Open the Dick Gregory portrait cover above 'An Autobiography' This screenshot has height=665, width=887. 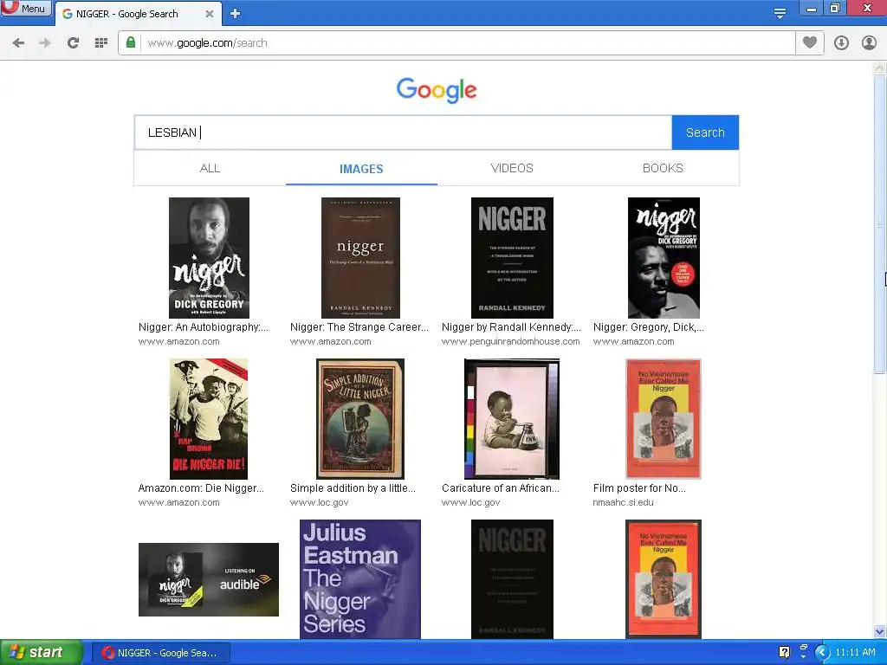click(209, 258)
